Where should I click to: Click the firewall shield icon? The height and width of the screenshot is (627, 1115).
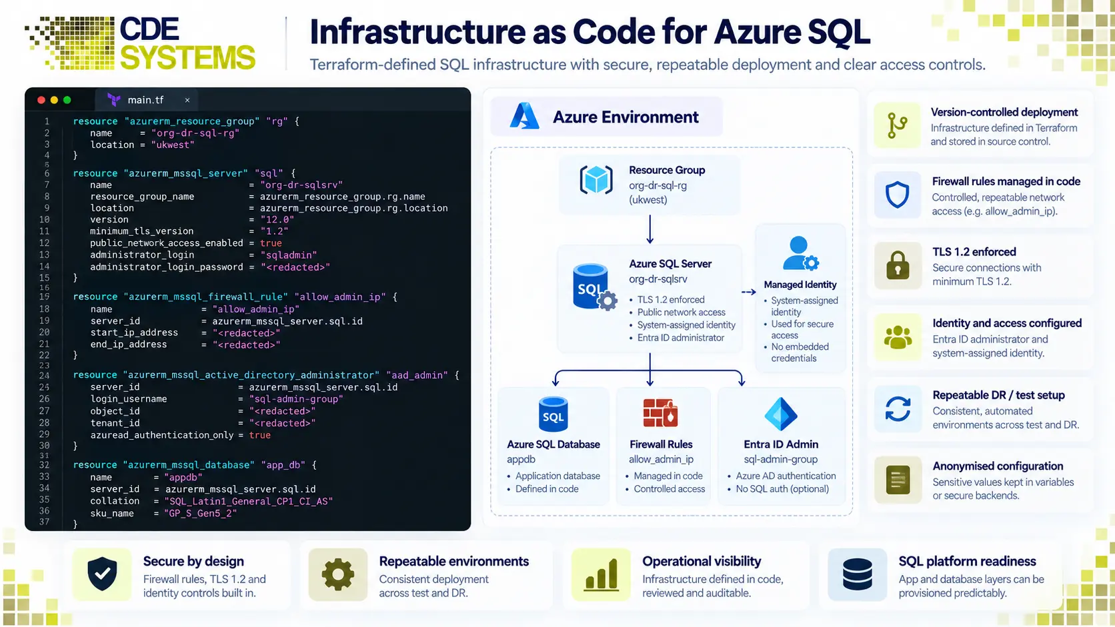pyautogui.click(x=898, y=195)
